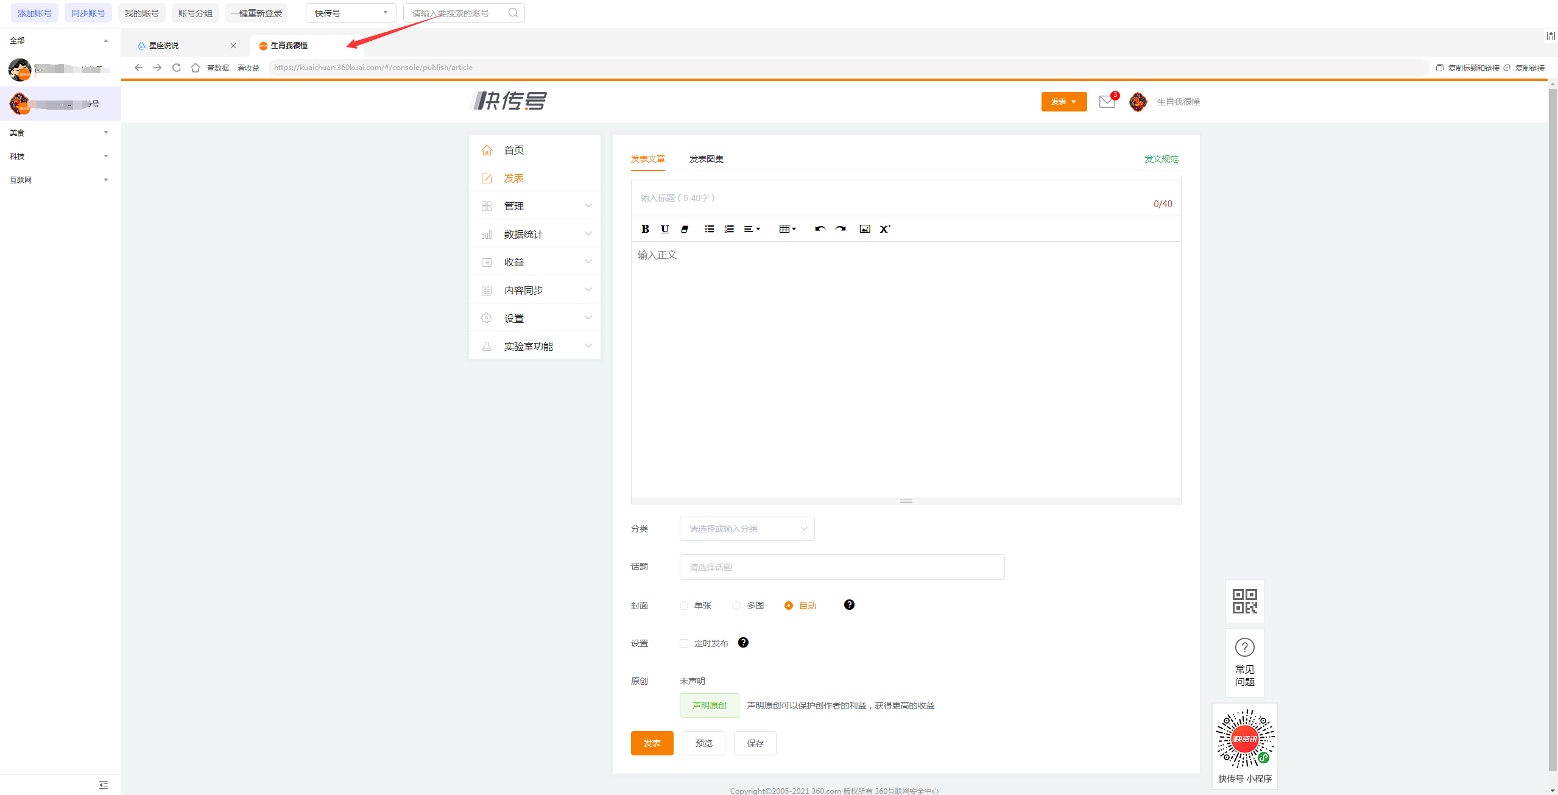
Task: Reload page with browser refresh icon
Action: pos(177,68)
